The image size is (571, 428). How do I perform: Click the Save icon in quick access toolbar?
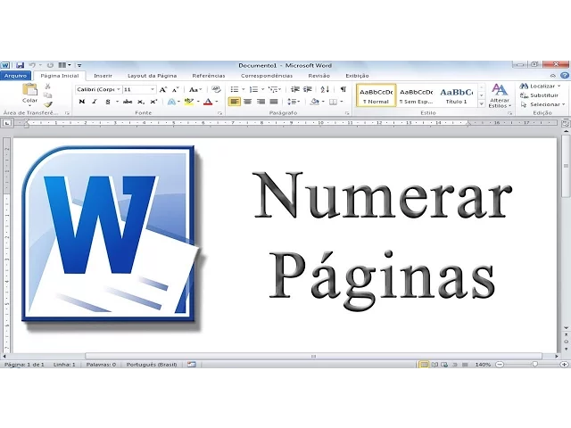click(20, 65)
